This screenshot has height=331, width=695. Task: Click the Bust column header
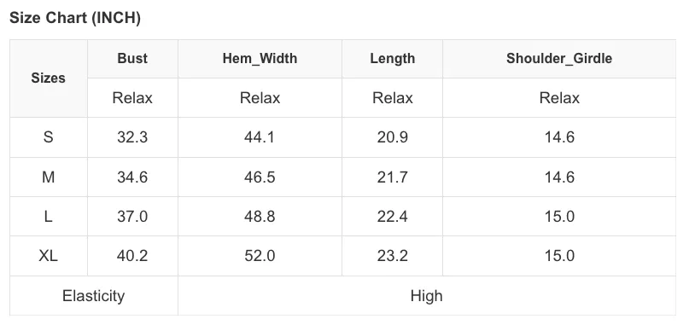[x=132, y=59]
